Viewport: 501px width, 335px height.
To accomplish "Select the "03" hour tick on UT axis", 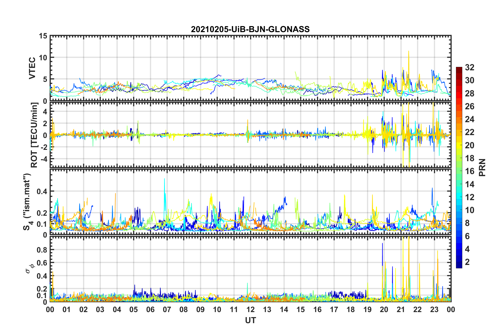I will (100, 309).
